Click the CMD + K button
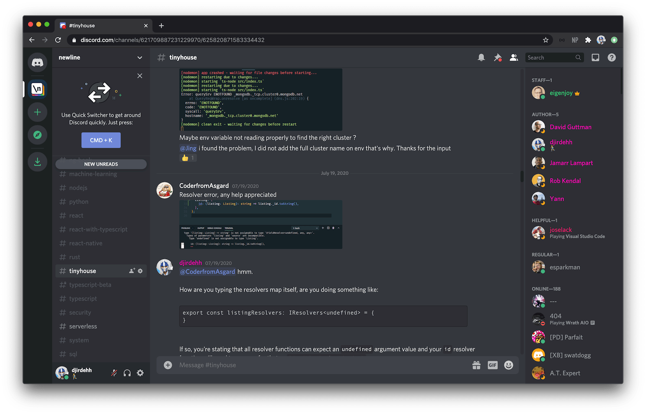The width and height of the screenshot is (646, 414). click(x=101, y=140)
